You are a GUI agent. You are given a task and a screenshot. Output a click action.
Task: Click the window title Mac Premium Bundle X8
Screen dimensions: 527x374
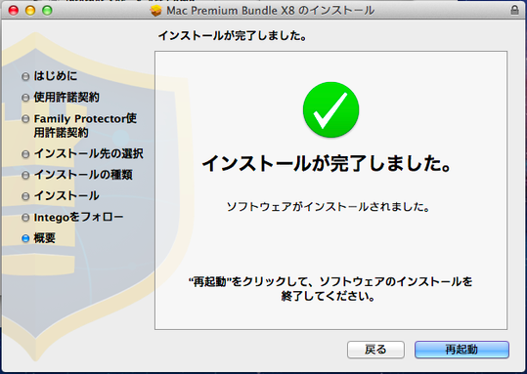[270, 11]
